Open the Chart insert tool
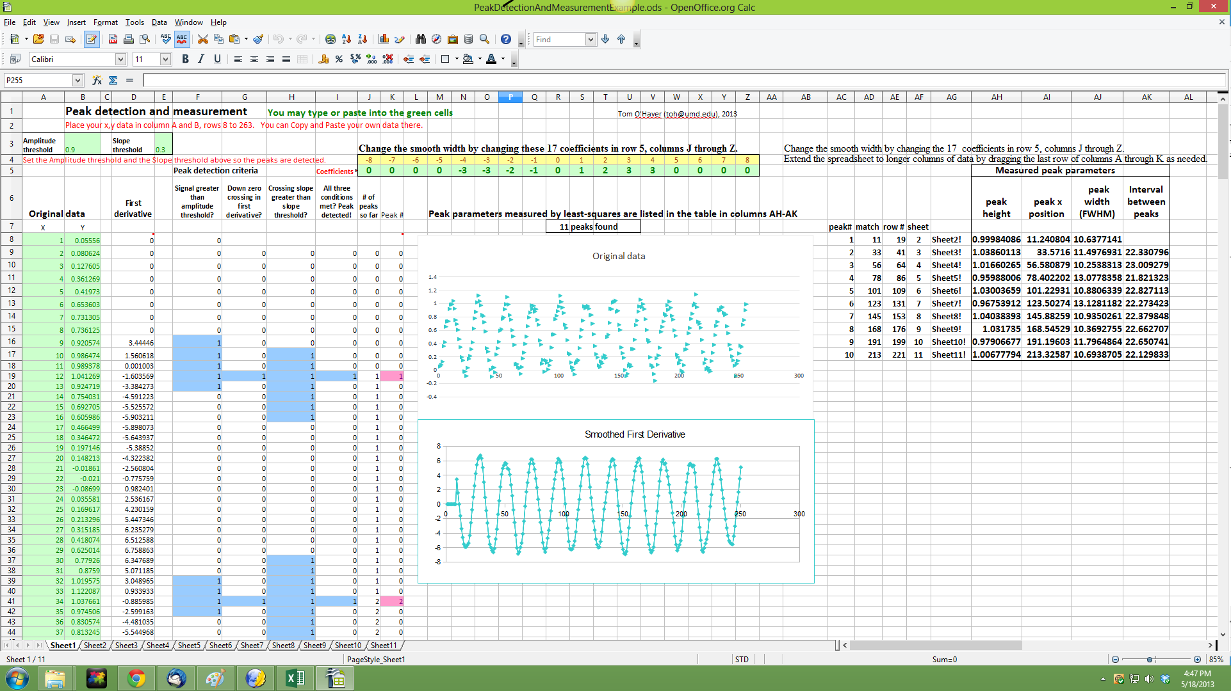1231x691 pixels. [384, 40]
